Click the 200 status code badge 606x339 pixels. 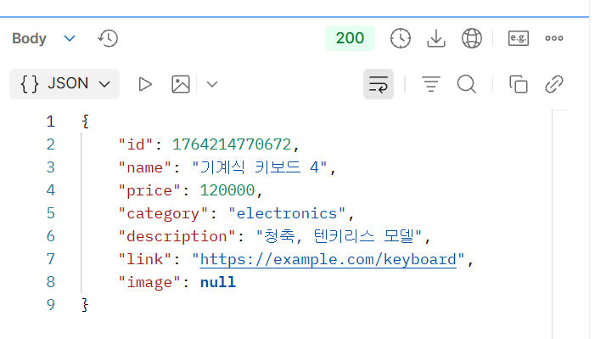coord(350,38)
